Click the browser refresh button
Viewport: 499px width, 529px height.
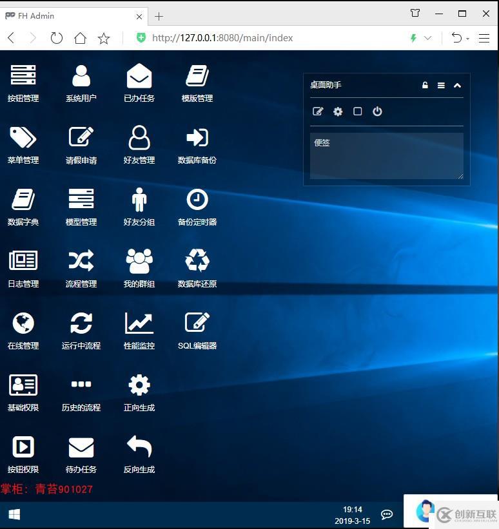(x=57, y=38)
